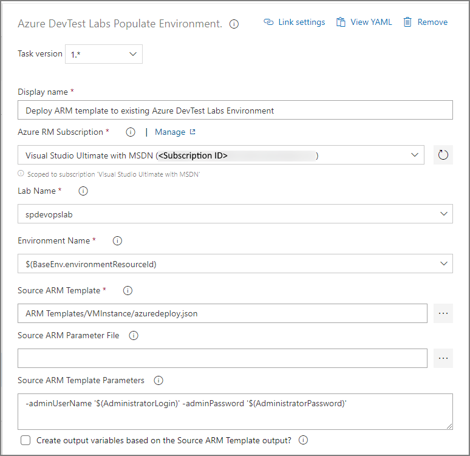Click the external link icon beside Manage

(x=192, y=132)
